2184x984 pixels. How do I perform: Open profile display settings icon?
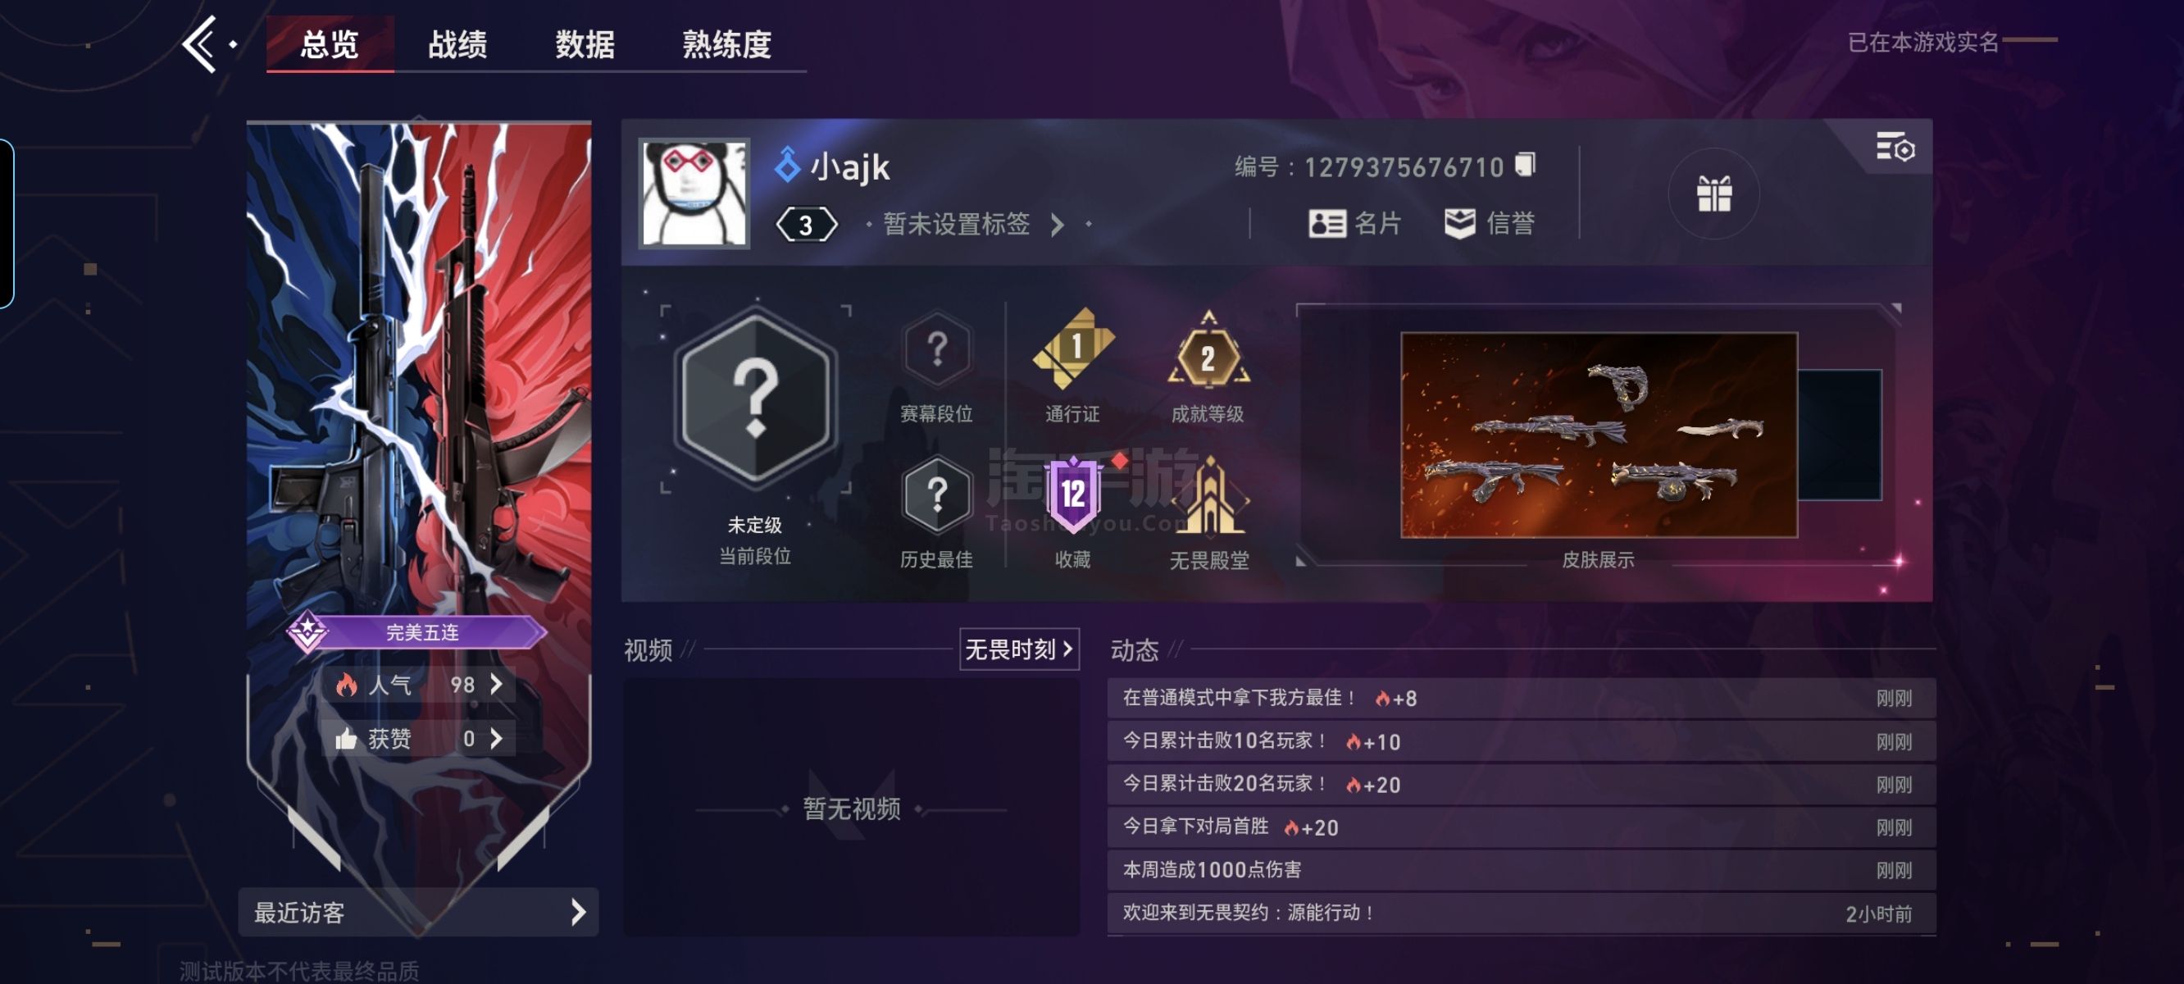1894,148
